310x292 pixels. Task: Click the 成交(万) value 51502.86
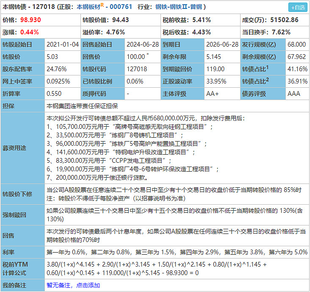pyautogui.click(x=284, y=20)
